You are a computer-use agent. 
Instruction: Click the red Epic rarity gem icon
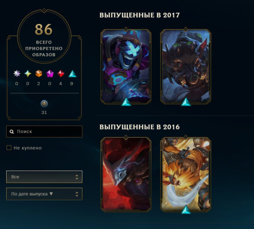coord(61,73)
